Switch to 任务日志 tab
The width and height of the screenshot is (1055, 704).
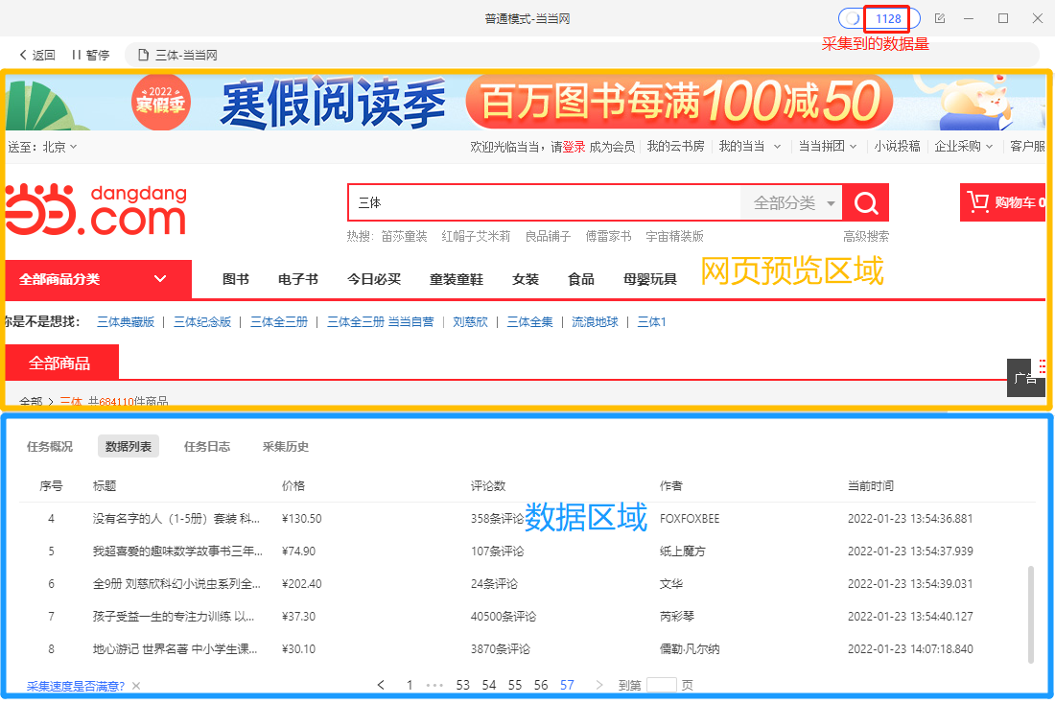pos(206,446)
